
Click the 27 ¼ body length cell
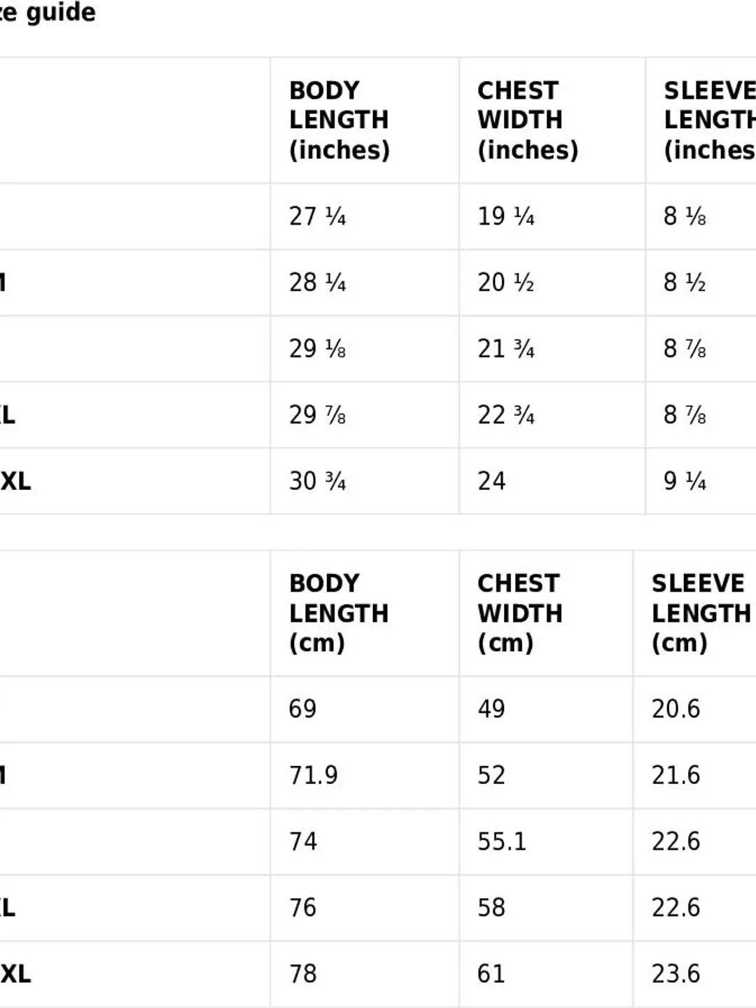coord(318,216)
